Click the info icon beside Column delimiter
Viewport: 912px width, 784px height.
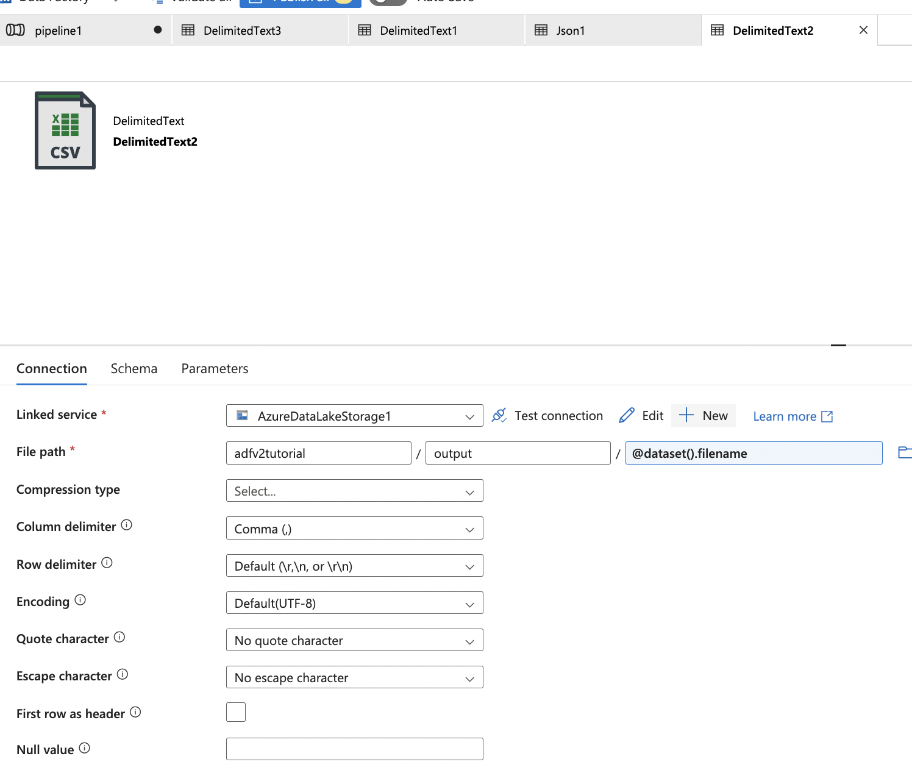pyautogui.click(x=126, y=524)
